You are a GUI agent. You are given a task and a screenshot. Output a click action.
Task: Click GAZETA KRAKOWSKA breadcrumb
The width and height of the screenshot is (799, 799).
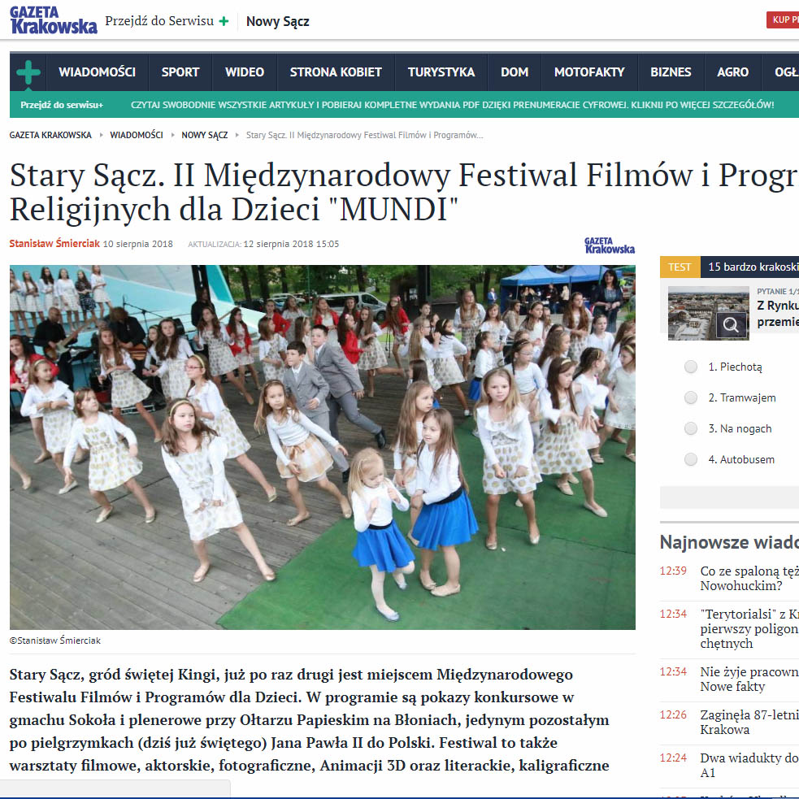[50, 135]
